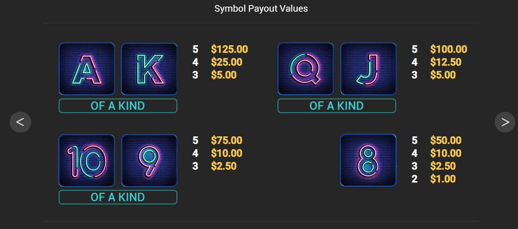The width and height of the screenshot is (518, 229).
Task: Select the neon J symbol tile
Action: click(x=369, y=69)
